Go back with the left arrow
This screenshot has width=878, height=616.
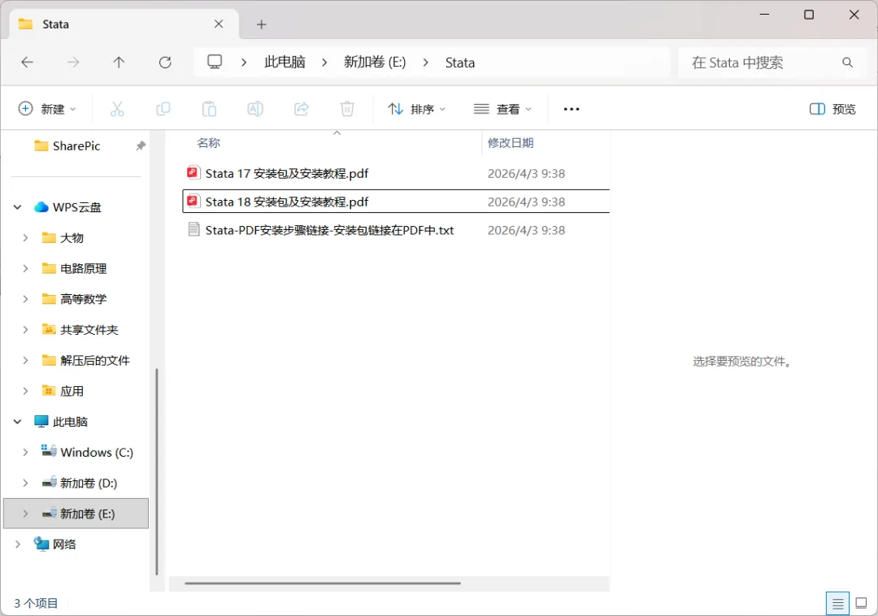pos(27,62)
